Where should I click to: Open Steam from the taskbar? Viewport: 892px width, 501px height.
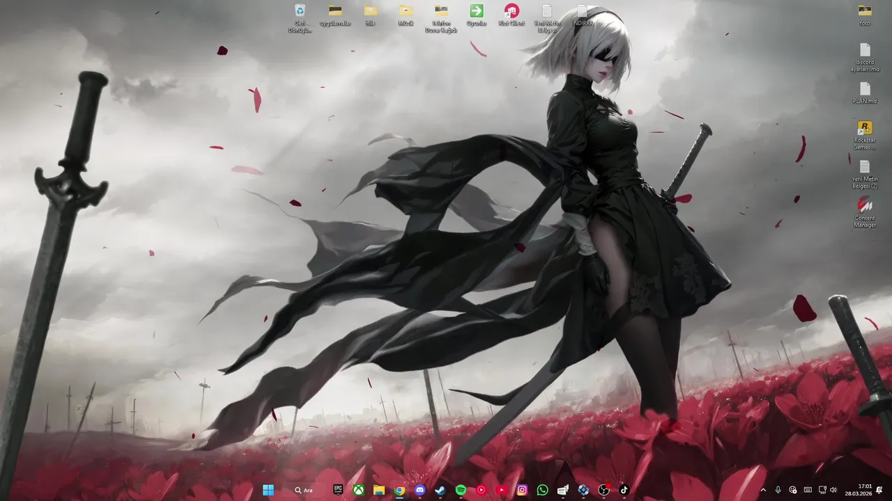click(x=440, y=490)
